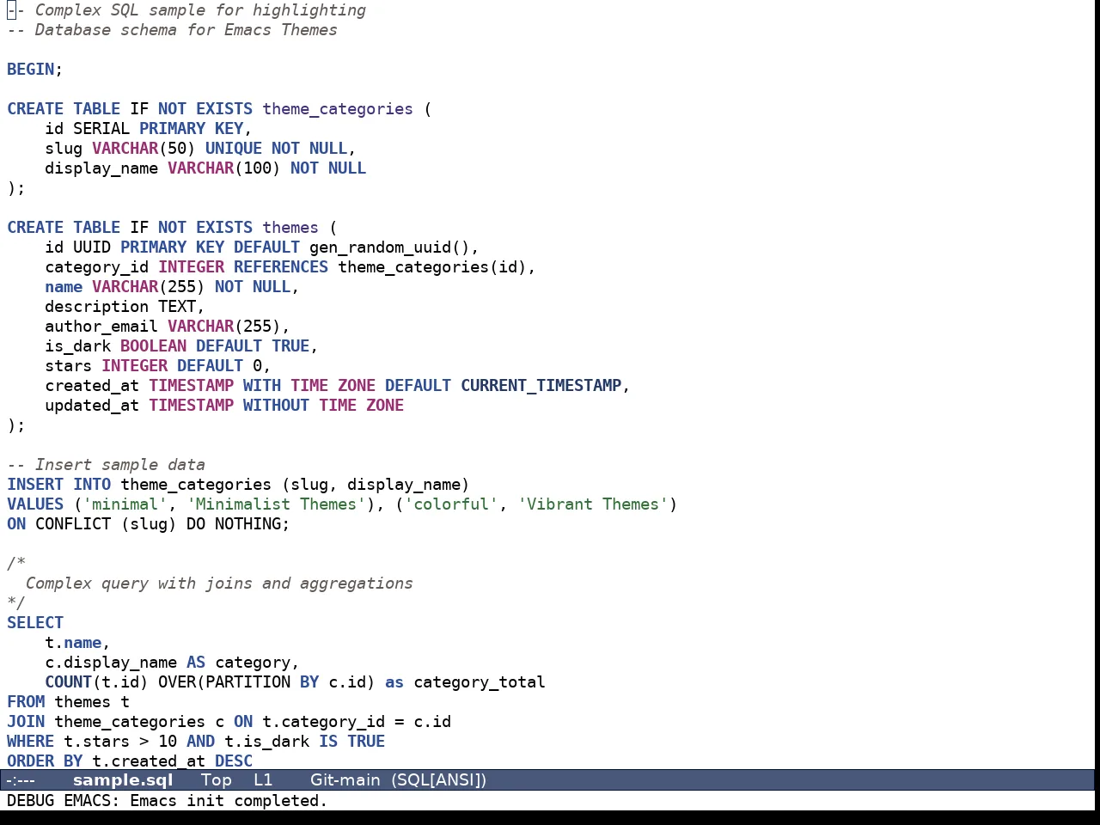Click 'c.display_name AS category' line

tap(172, 663)
